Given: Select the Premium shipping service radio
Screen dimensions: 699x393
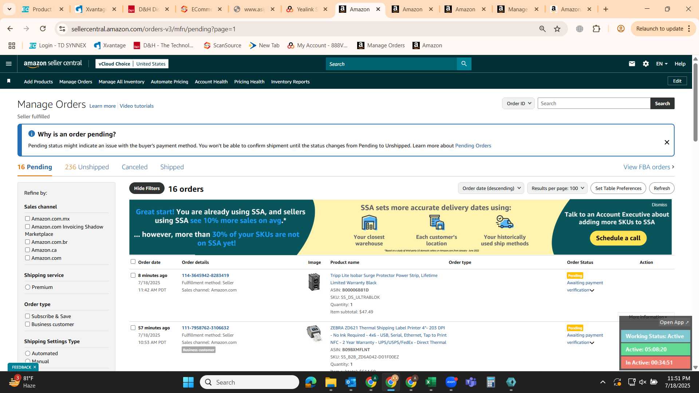Looking at the screenshot, I should (x=28, y=287).
